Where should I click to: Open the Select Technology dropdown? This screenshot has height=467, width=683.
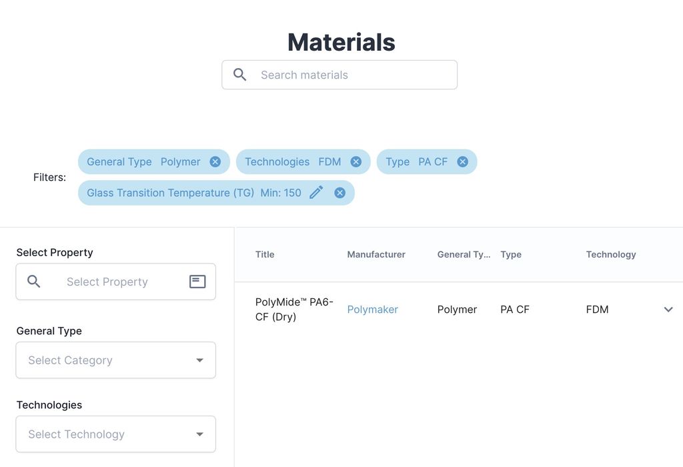pyautogui.click(x=115, y=434)
